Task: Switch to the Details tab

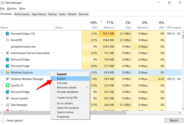Action: click(x=72, y=14)
